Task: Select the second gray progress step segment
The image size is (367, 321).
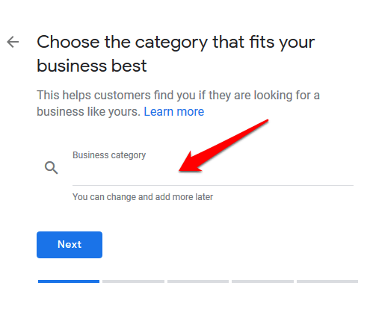Action: (x=133, y=281)
